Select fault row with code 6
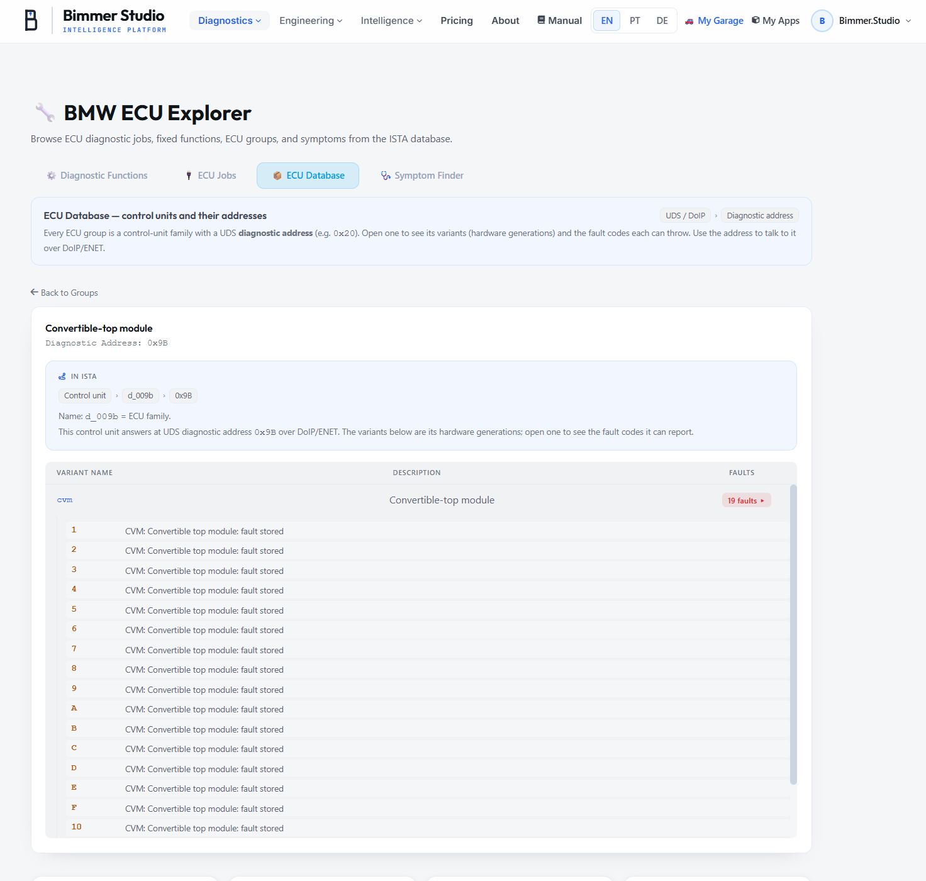The height and width of the screenshot is (881, 926). click(428, 630)
